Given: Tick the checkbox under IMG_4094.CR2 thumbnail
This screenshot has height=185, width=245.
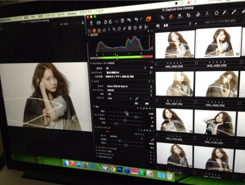Looking at the screenshot, I should coord(156,64).
